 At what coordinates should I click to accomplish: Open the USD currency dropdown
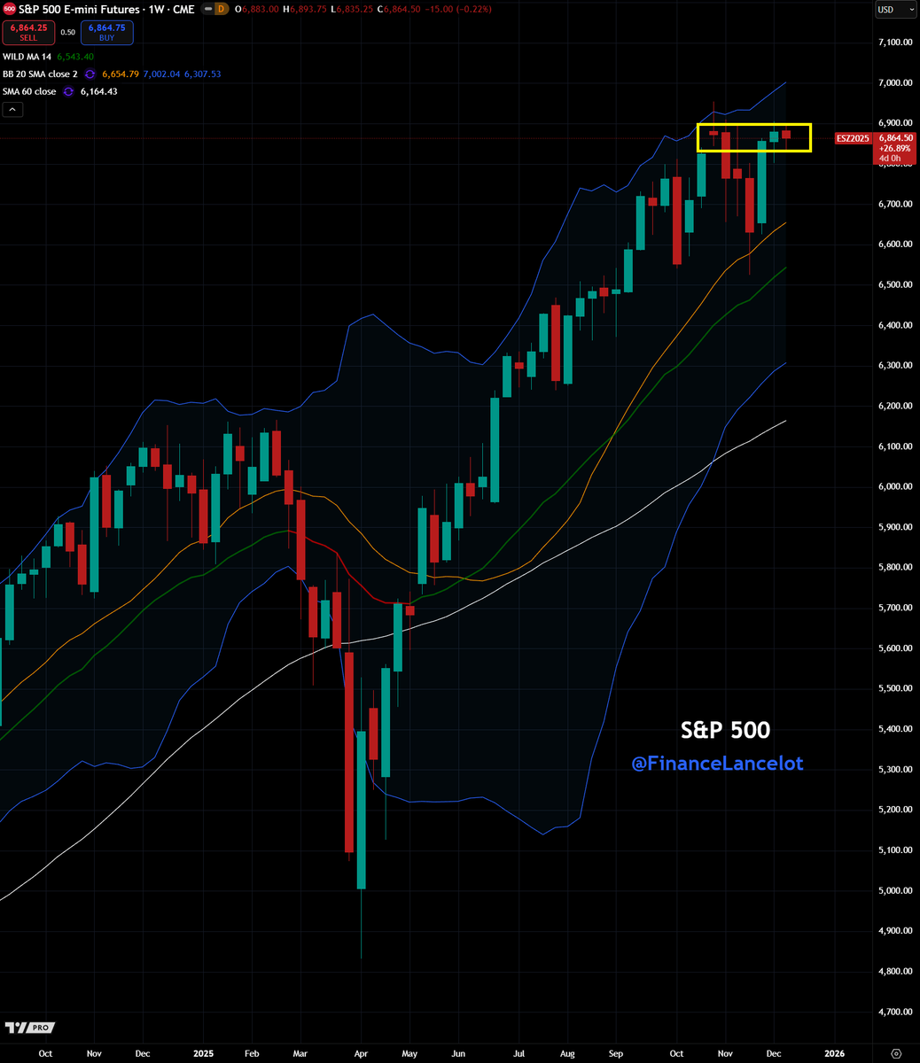click(895, 9)
